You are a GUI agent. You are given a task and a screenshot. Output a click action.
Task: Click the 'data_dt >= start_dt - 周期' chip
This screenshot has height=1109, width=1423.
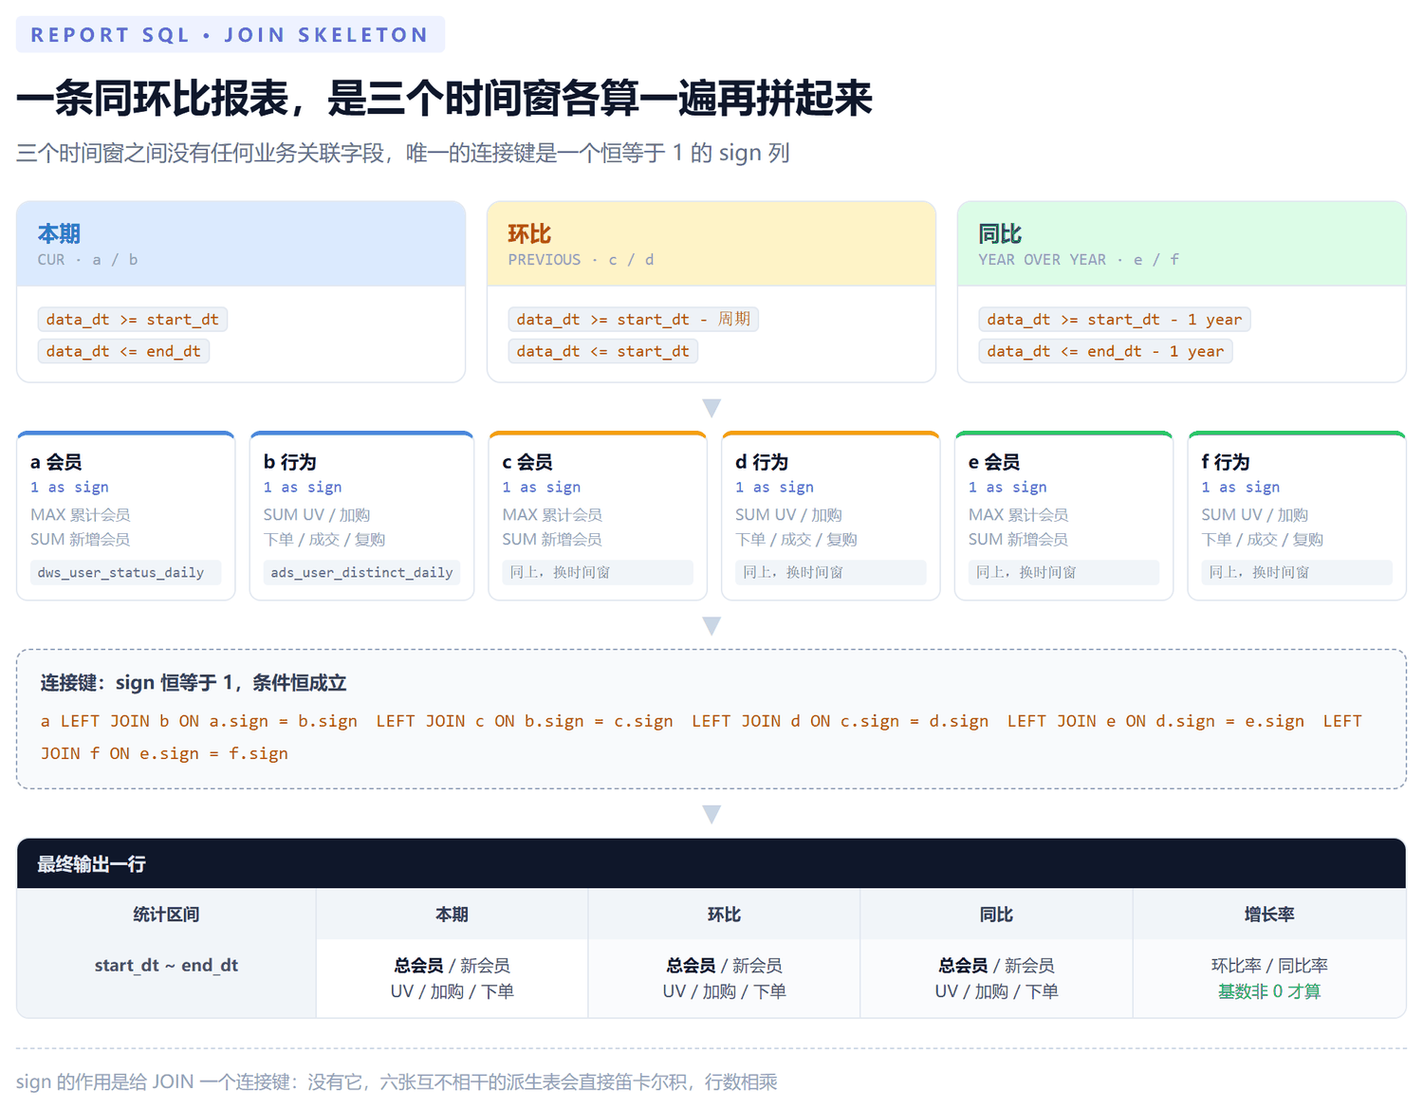pyautogui.click(x=633, y=319)
